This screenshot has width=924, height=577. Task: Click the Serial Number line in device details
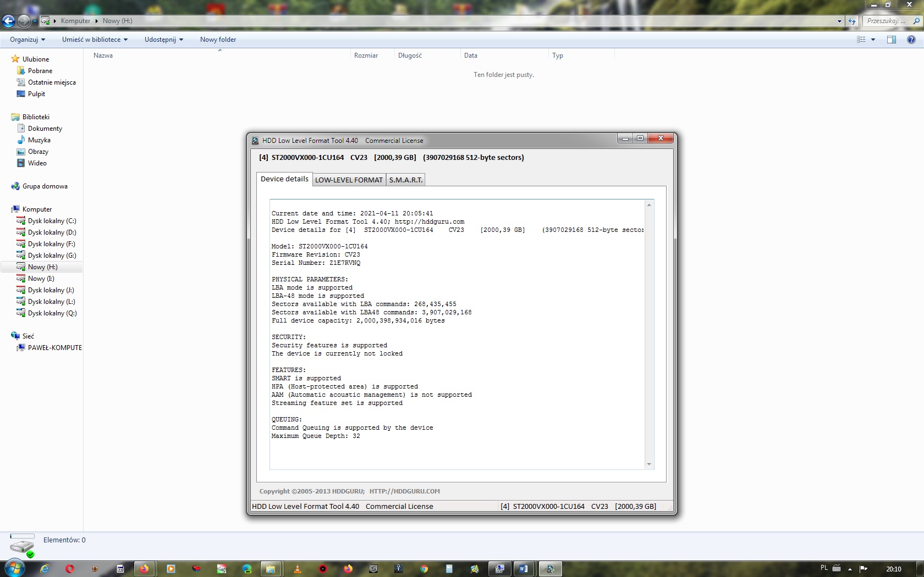click(316, 263)
